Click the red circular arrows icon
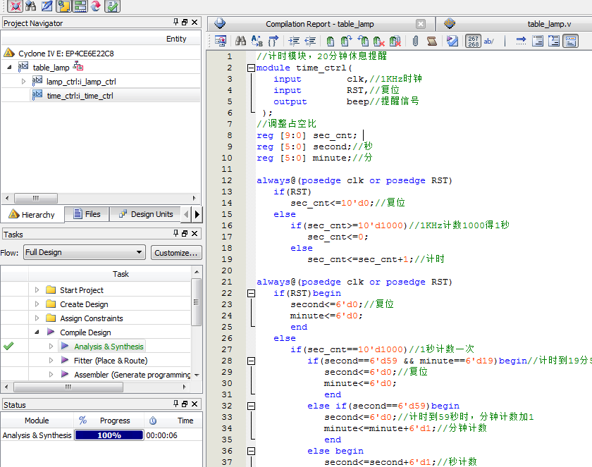The height and width of the screenshot is (467, 592). click(96, 6)
